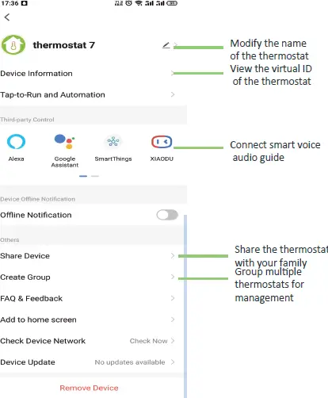This screenshot has height=398, width=328.
Task: Open Google Assistant integration icon
Action: pyautogui.click(x=65, y=142)
